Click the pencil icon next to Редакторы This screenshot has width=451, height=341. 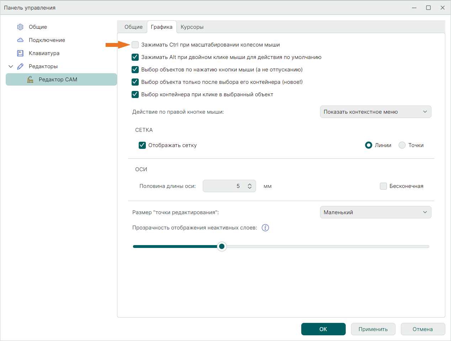[20, 66]
